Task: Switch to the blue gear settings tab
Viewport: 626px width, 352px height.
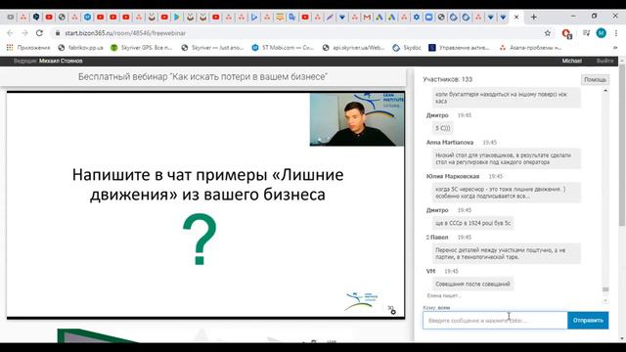Action: [417, 18]
